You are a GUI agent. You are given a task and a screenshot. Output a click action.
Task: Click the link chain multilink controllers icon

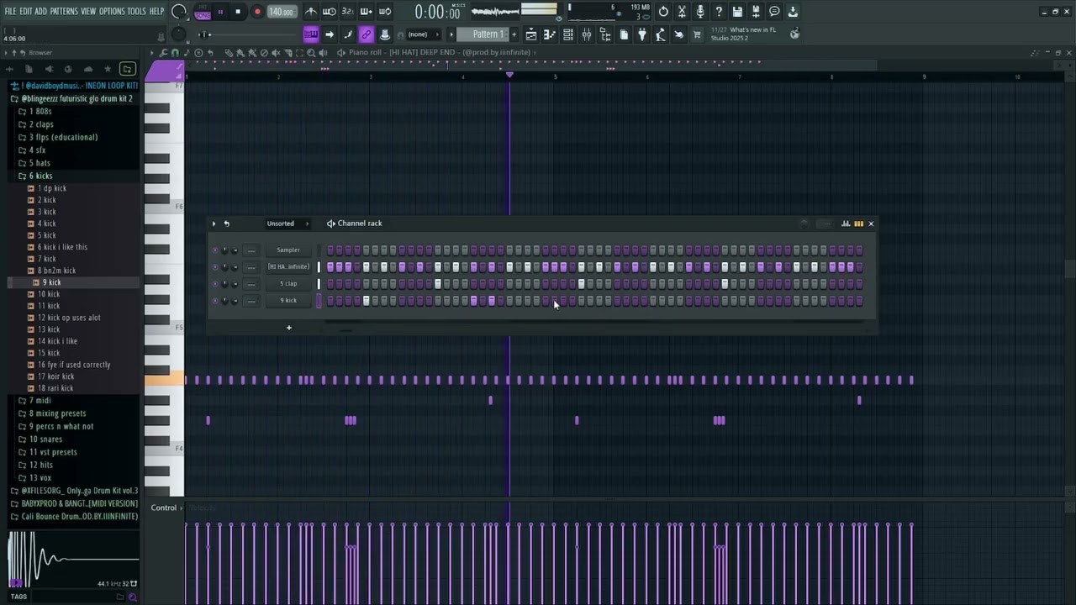(x=366, y=34)
